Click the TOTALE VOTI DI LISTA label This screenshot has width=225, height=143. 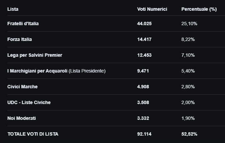coord(33,134)
